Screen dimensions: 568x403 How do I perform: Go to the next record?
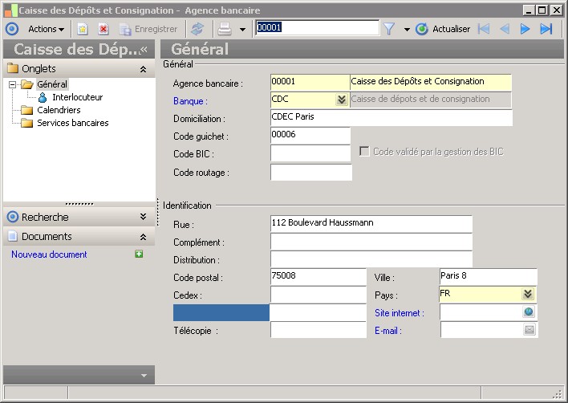[525, 29]
